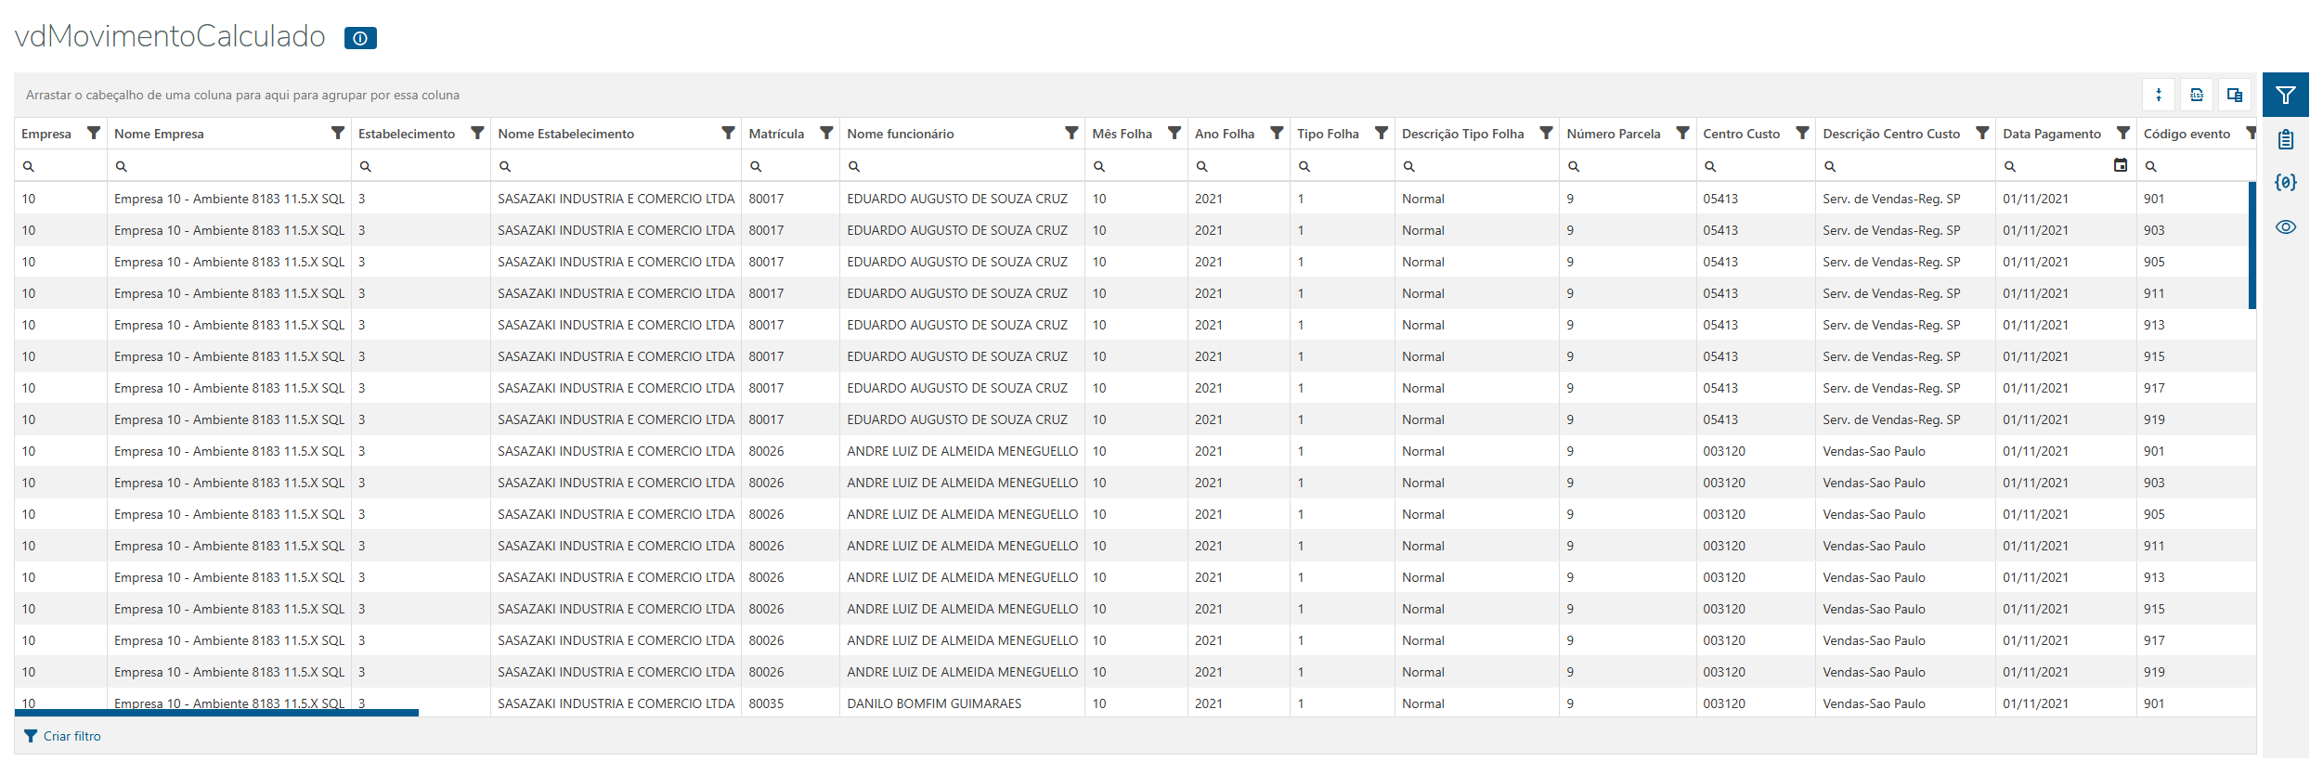The height and width of the screenshot is (761, 2323).
Task: Click the info icon beside vdMovimentoCalculado title
Action: (360, 38)
